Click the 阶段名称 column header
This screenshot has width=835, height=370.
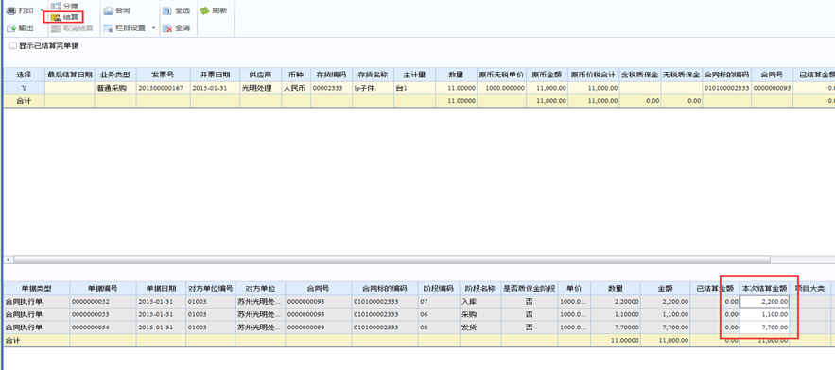480,289
